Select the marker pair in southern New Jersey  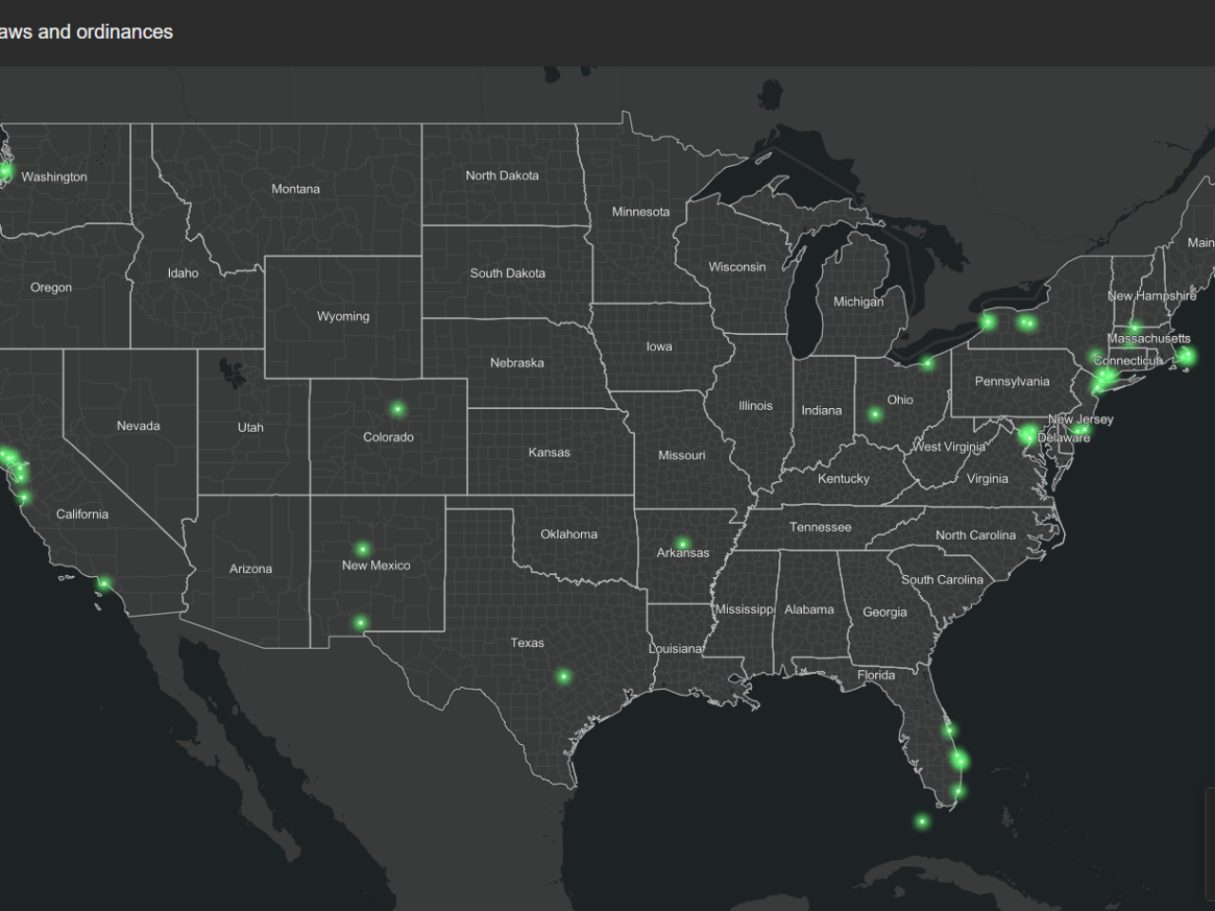[x=1081, y=429]
